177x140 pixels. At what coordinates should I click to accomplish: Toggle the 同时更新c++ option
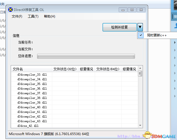point(157,35)
